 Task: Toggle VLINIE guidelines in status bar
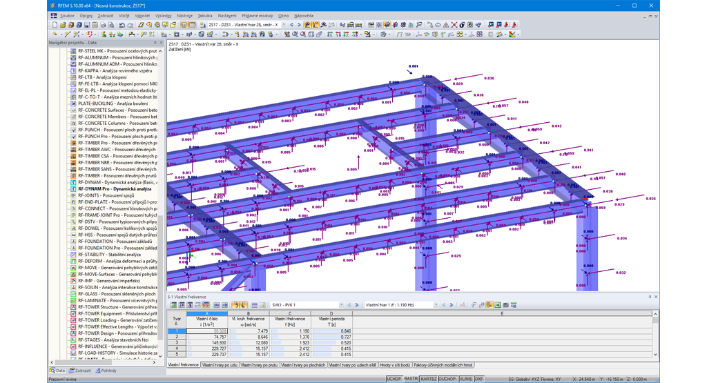coord(466,379)
